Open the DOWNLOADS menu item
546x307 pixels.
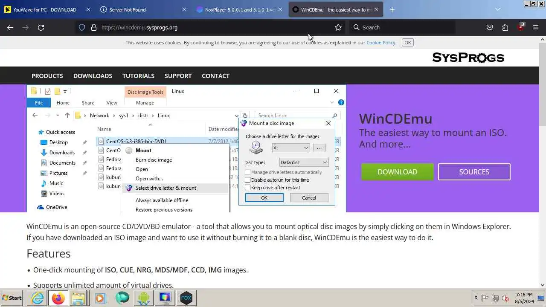93,76
